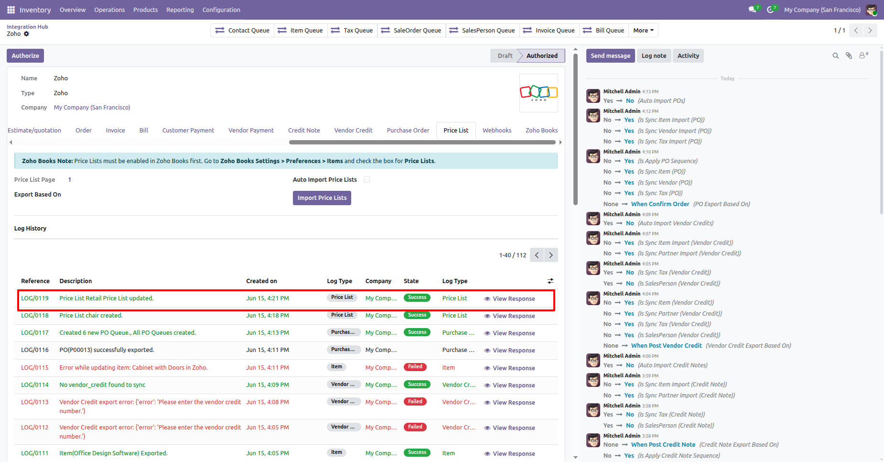The image size is (884, 462).
Task: Go to the next record arrow
Action: pyautogui.click(x=870, y=31)
